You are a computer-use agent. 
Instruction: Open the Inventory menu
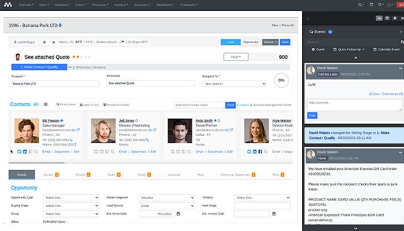[121, 5]
